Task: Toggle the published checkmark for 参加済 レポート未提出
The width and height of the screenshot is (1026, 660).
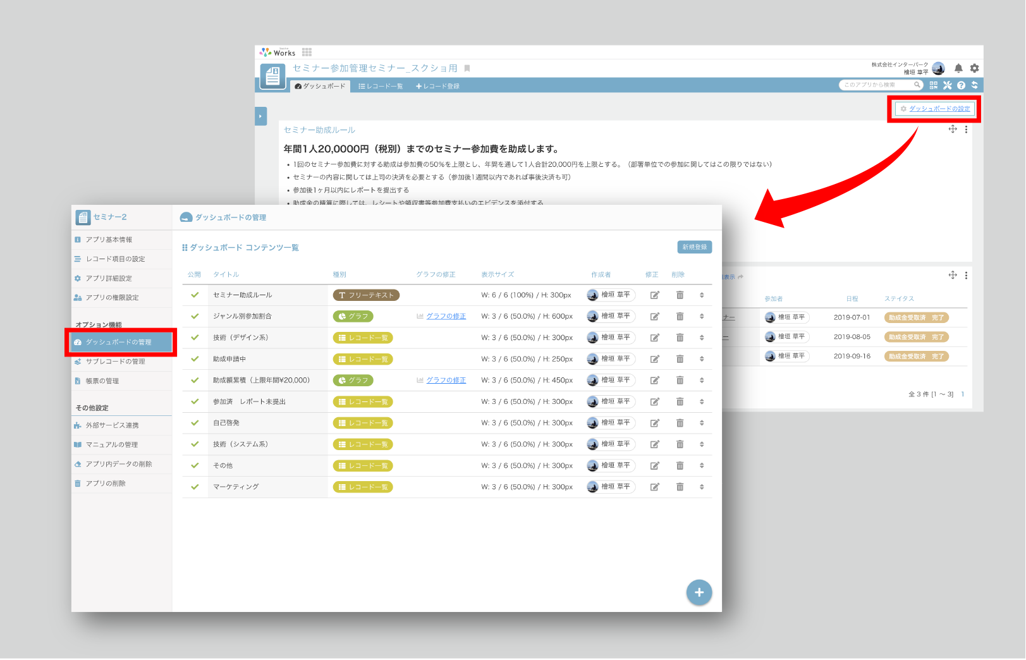Action: [195, 401]
